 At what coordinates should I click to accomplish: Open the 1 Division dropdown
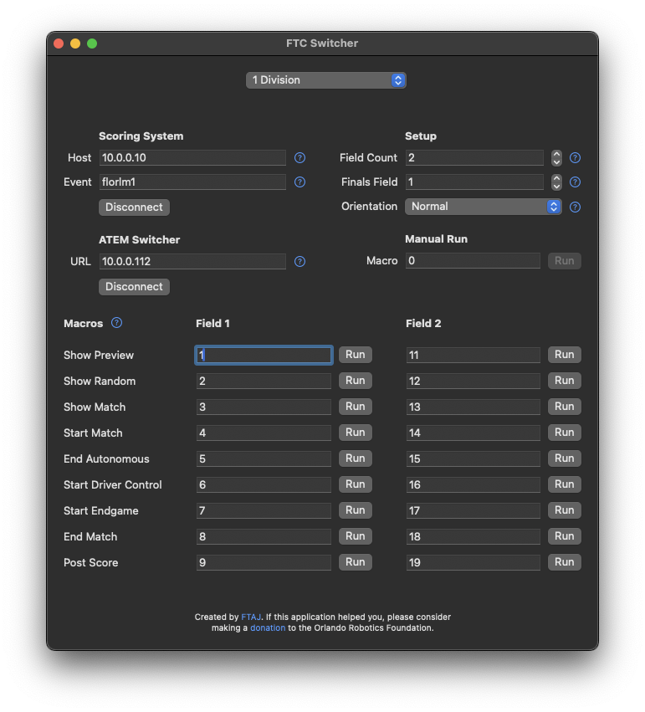coord(326,80)
